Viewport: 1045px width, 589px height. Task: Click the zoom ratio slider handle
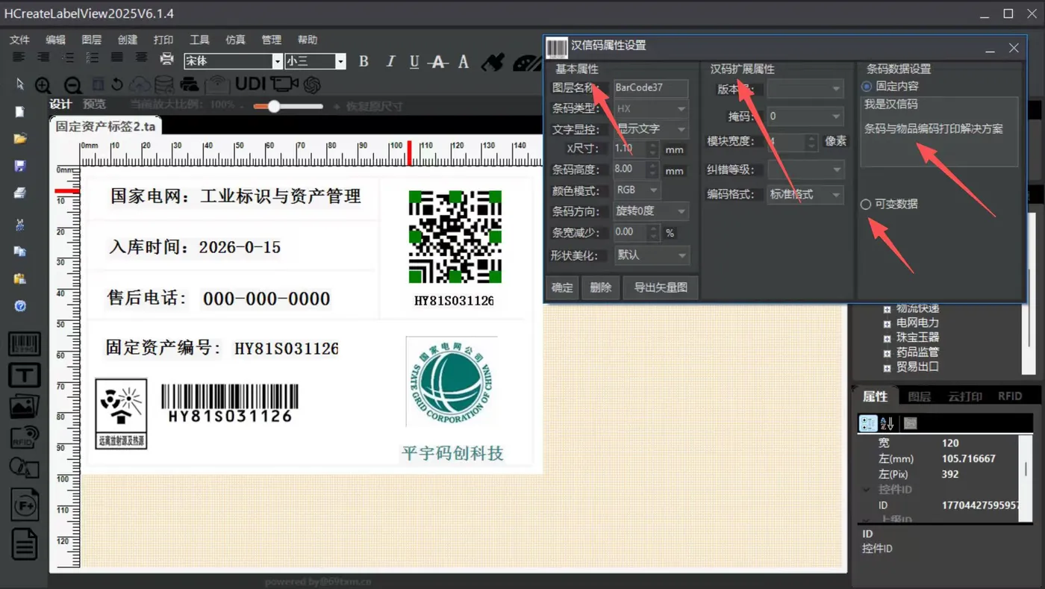[x=274, y=106]
